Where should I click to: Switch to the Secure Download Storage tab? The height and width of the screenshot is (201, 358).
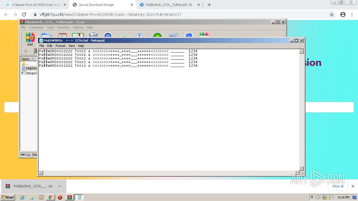click(x=102, y=5)
